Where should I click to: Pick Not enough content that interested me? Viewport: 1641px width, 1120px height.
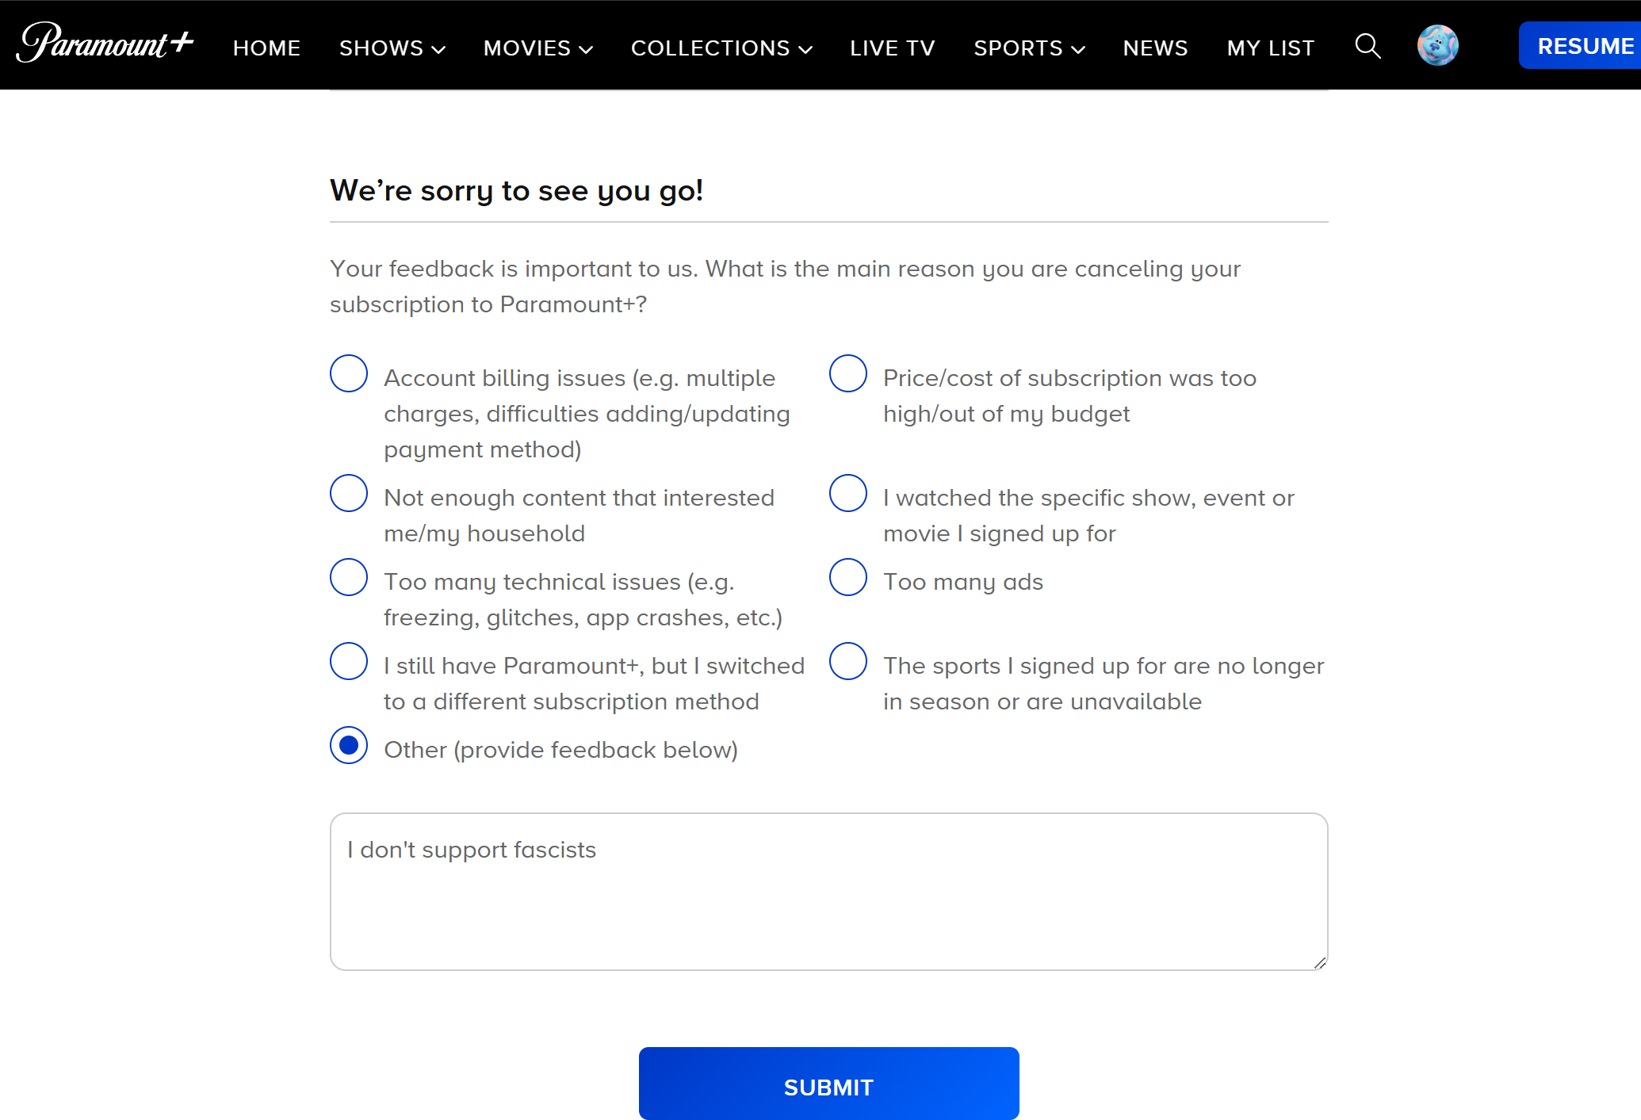[x=349, y=493]
